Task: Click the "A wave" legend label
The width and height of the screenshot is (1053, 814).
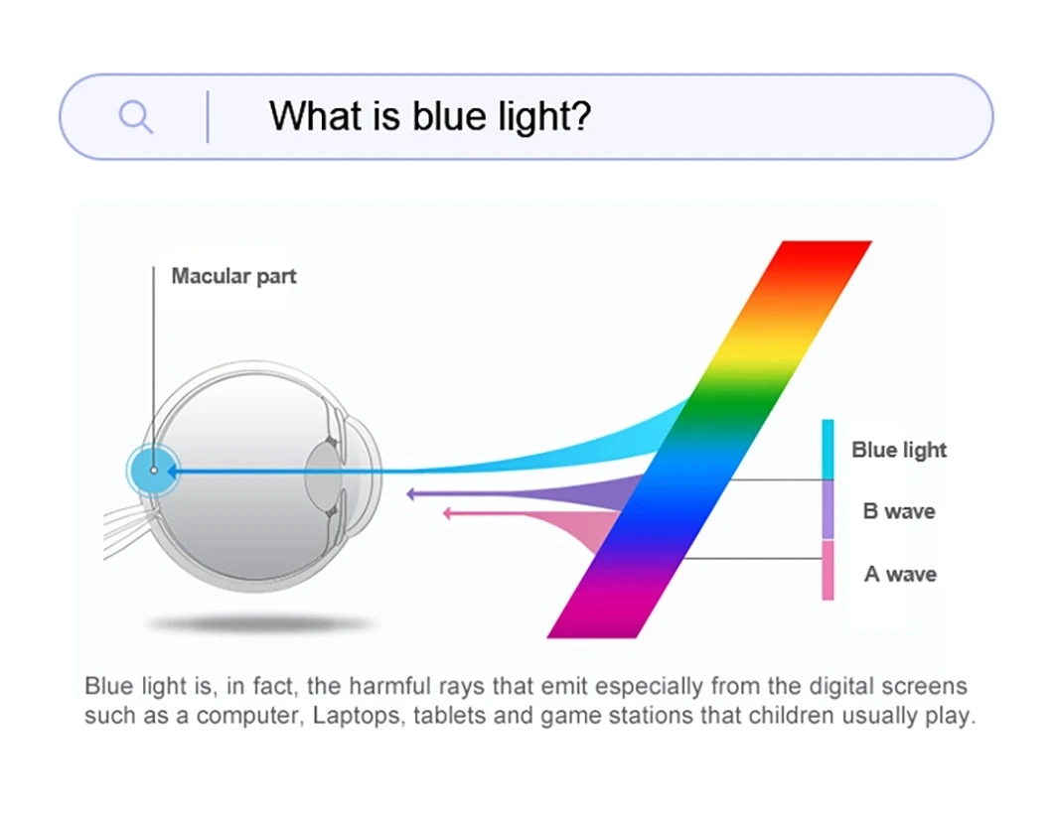Action: click(900, 574)
